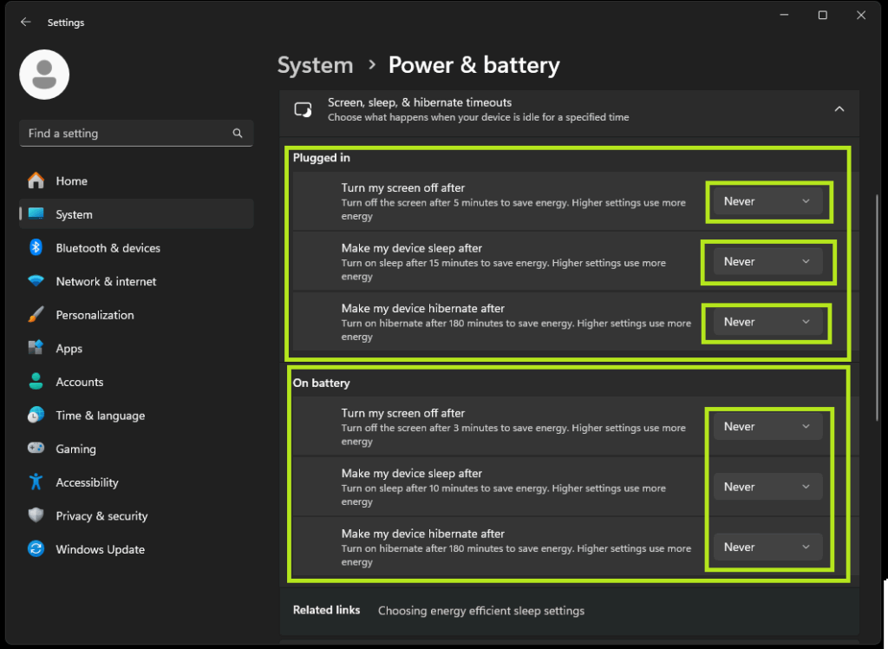Click the Related links label
The image size is (888, 649).
[326, 610]
